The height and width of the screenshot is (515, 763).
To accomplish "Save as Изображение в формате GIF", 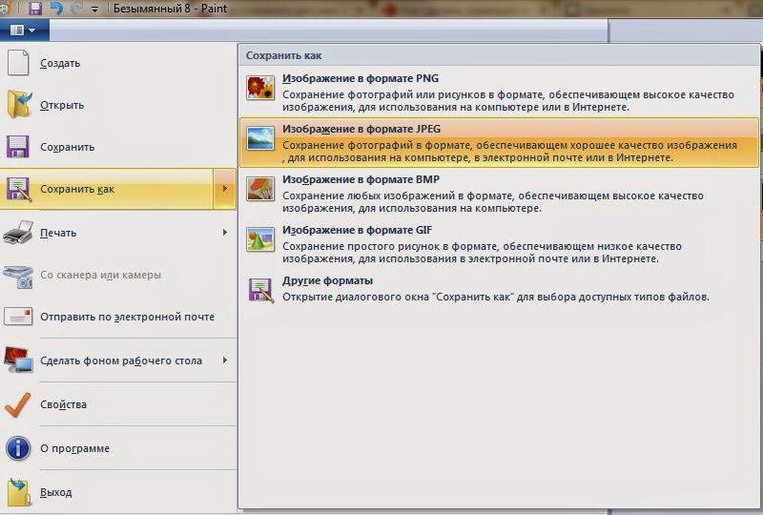I will (x=499, y=243).
